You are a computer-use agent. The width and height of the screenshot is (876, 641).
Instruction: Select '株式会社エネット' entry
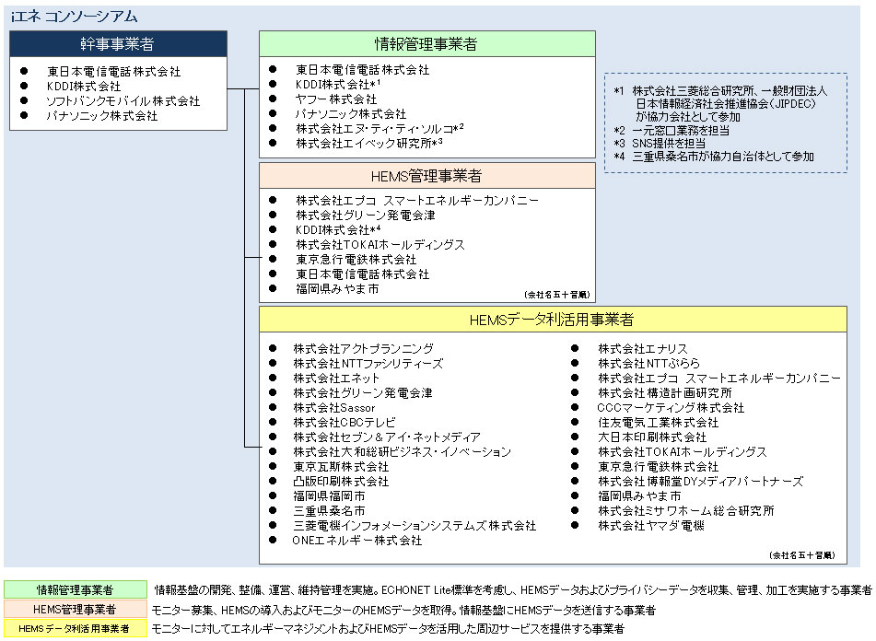click(336, 378)
